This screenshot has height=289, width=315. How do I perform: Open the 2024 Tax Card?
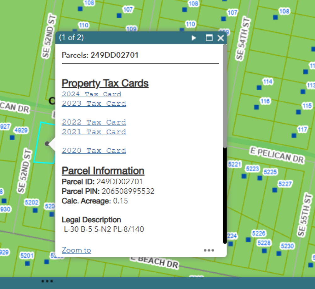pyautogui.click(x=91, y=94)
